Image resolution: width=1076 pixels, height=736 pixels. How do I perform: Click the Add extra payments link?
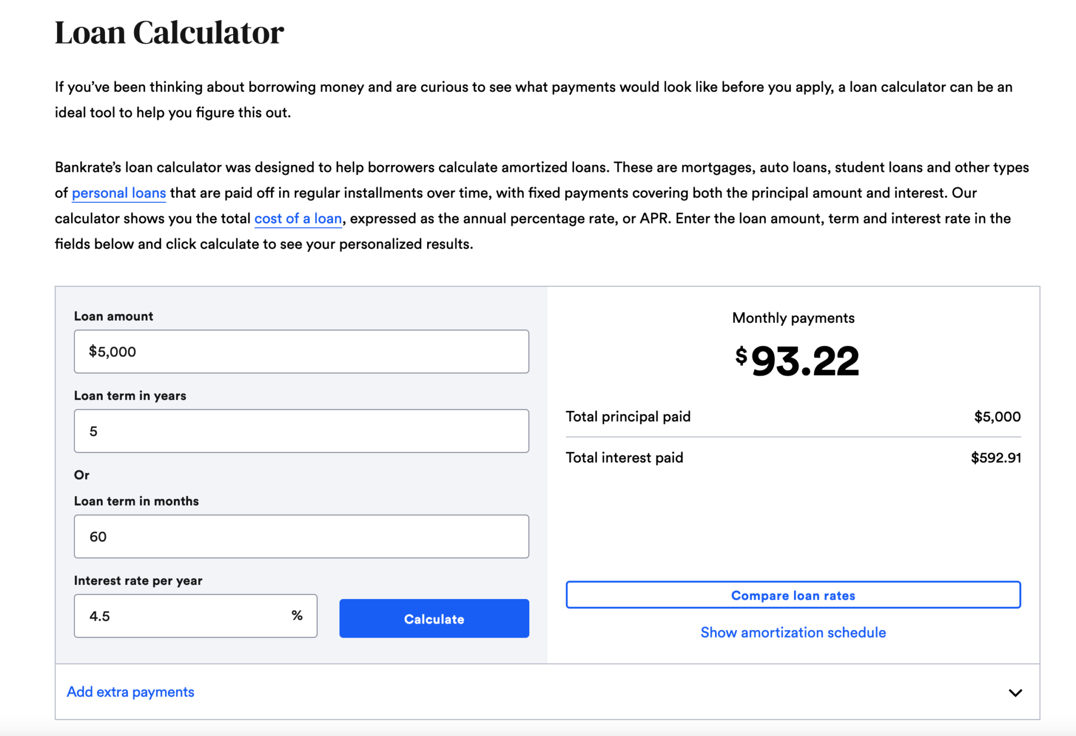coord(130,691)
